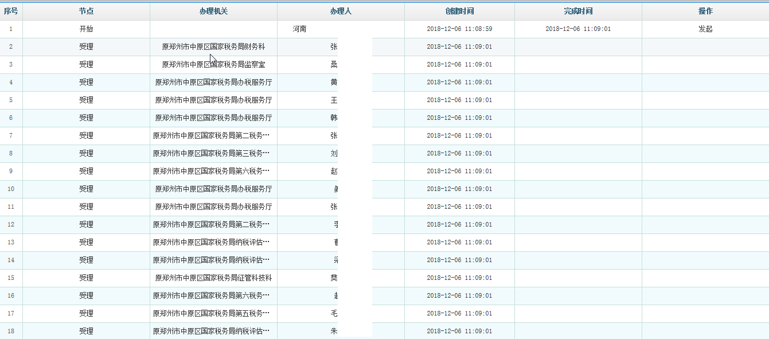Click the 创建时间 column header
769x339 pixels.
pos(460,11)
